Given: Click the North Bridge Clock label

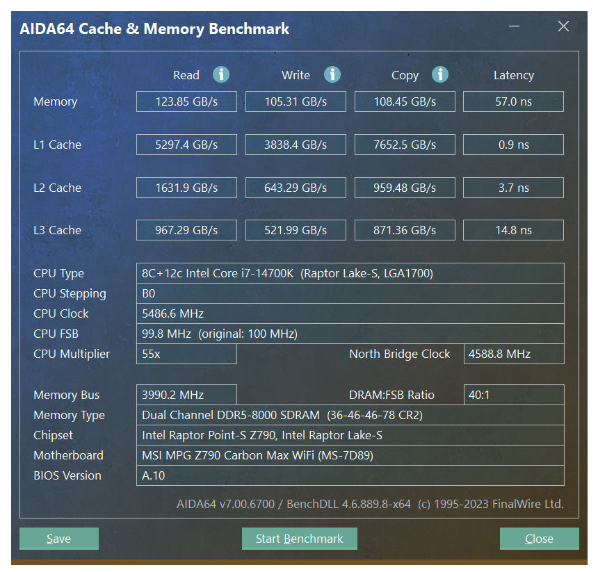Looking at the screenshot, I should pos(400,354).
